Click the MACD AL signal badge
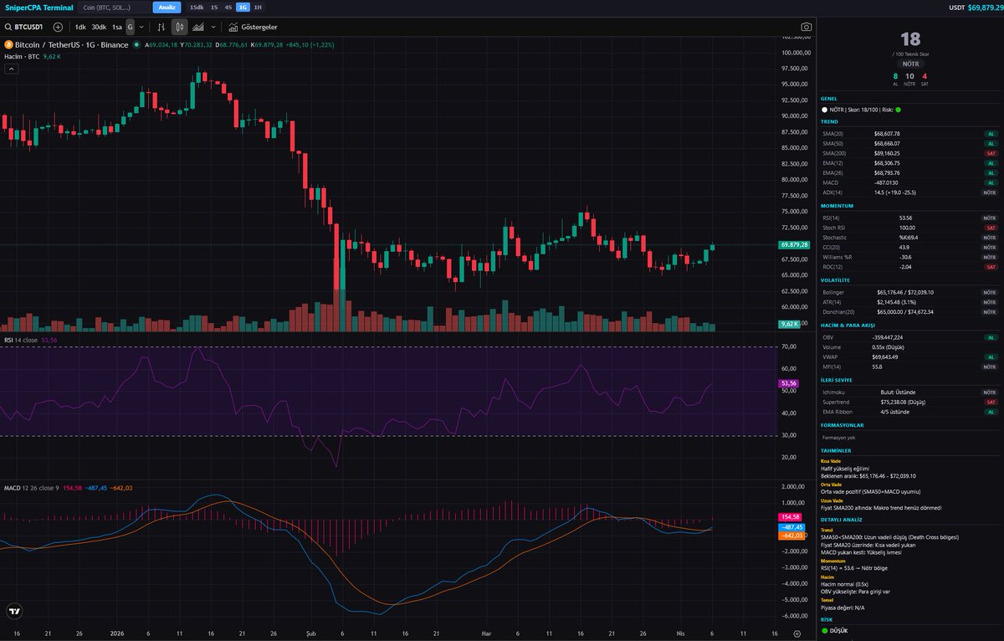Viewport: 1004px width, 641px height. click(991, 182)
